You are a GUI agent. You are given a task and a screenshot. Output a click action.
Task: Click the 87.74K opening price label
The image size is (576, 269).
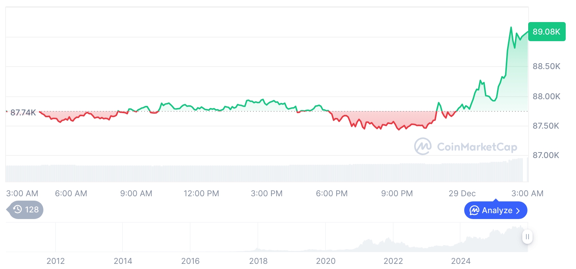(23, 112)
